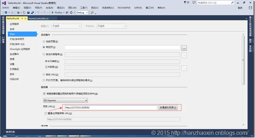Click the 项目 URL input field
Screen dimensions: 255x138
(111, 108)
